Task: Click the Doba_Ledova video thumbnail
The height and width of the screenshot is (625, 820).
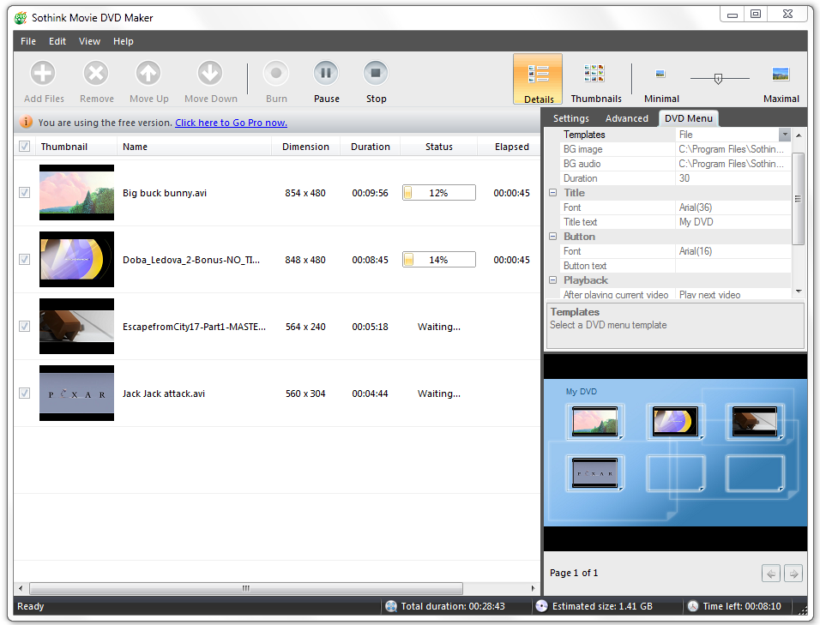Action: point(76,260)
